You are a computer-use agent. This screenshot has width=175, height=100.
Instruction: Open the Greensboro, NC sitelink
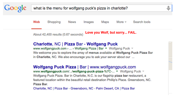[82, 88]
